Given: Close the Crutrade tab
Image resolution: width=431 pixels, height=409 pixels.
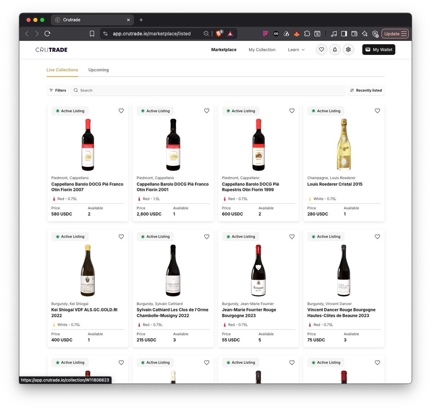Looking at the screenshot, I should click(x=129, y=20).
